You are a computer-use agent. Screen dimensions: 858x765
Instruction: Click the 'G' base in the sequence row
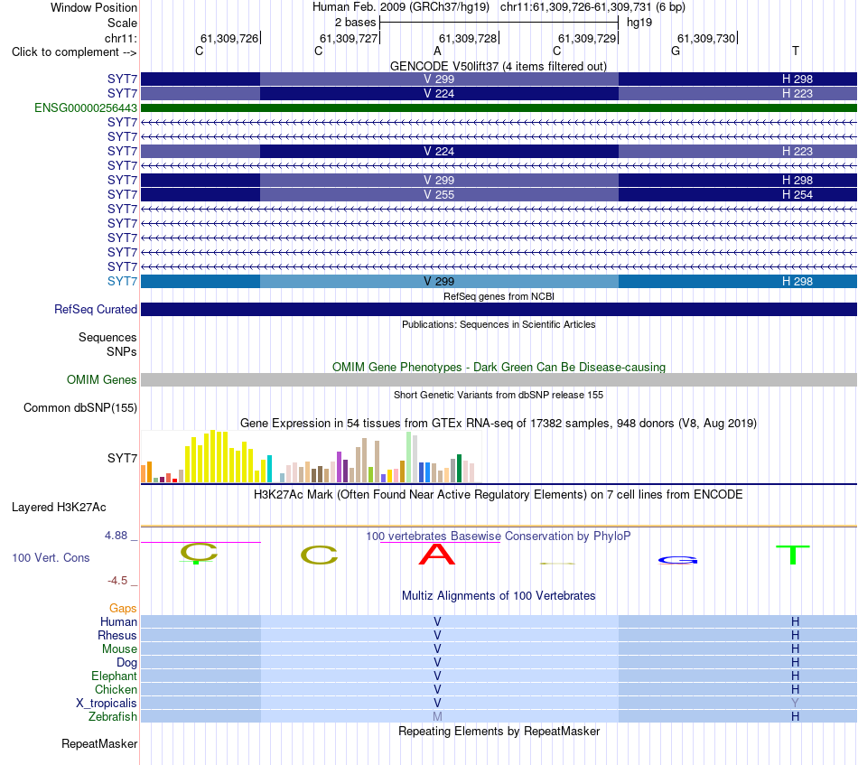pyautogui.click(x=676, y=51)
